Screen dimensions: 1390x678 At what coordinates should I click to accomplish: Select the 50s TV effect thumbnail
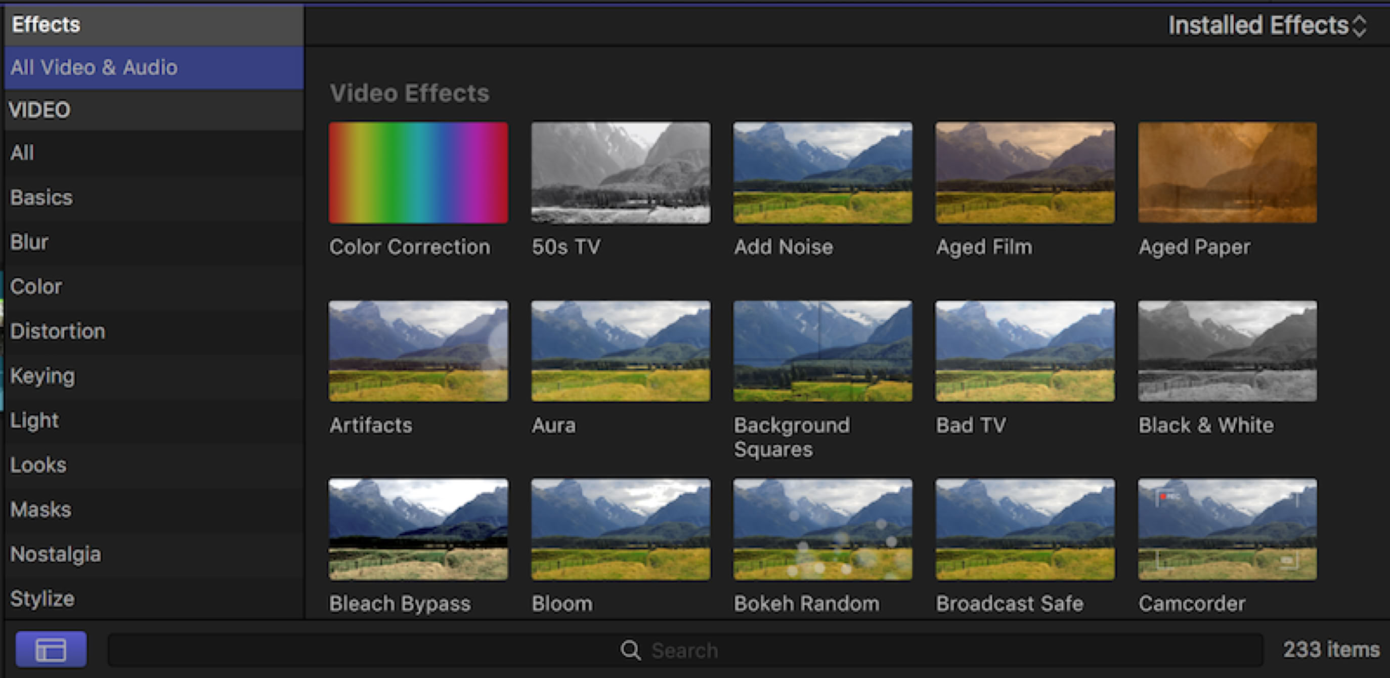(x=621, y=173)
